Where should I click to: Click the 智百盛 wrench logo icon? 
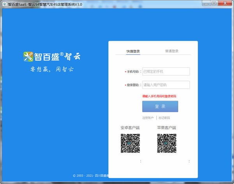coord(27,56)
